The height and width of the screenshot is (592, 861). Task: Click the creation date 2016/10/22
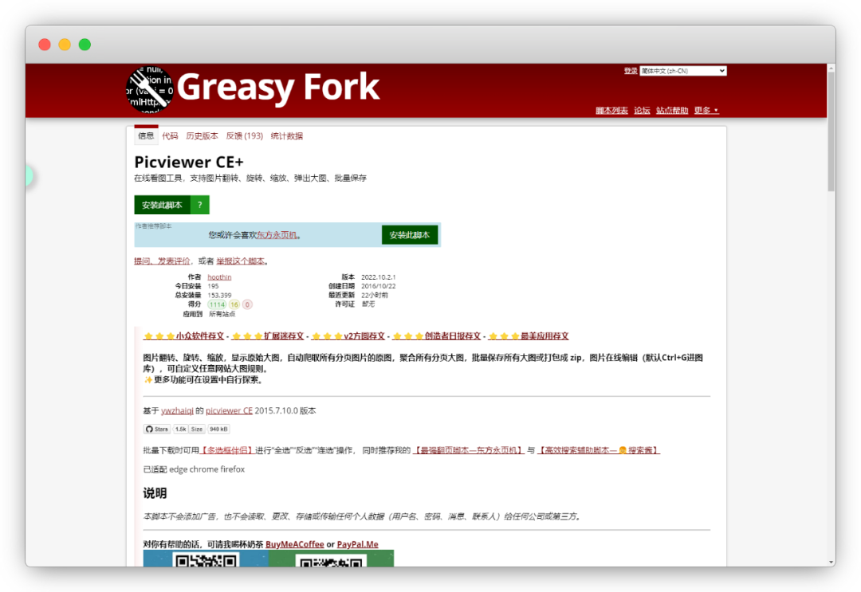[x=379, y=286]
